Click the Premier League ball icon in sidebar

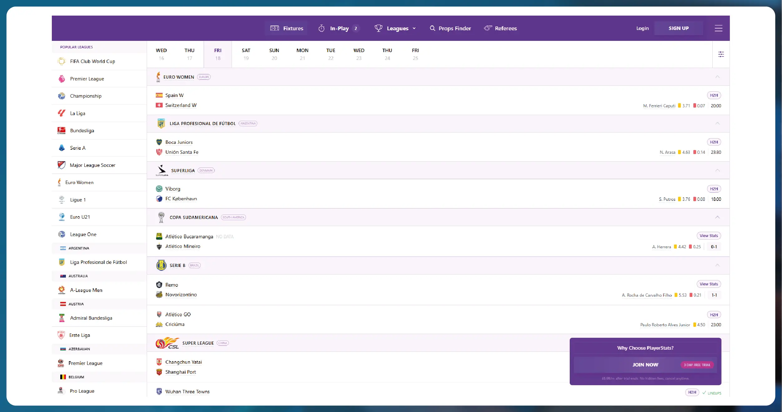61,79
